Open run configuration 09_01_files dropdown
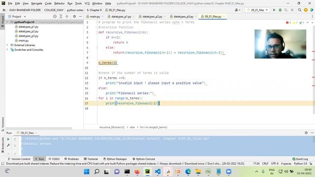The width and height of the screenshot is (315, 177). point(257,10)
